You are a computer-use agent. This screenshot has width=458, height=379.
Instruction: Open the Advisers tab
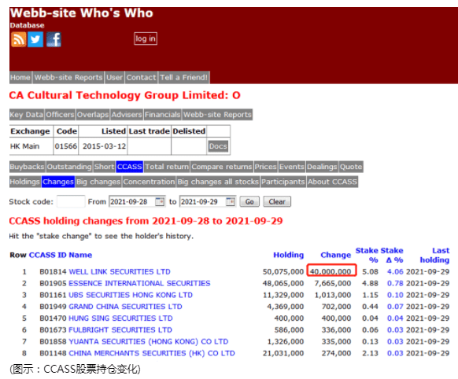[127, 114]
